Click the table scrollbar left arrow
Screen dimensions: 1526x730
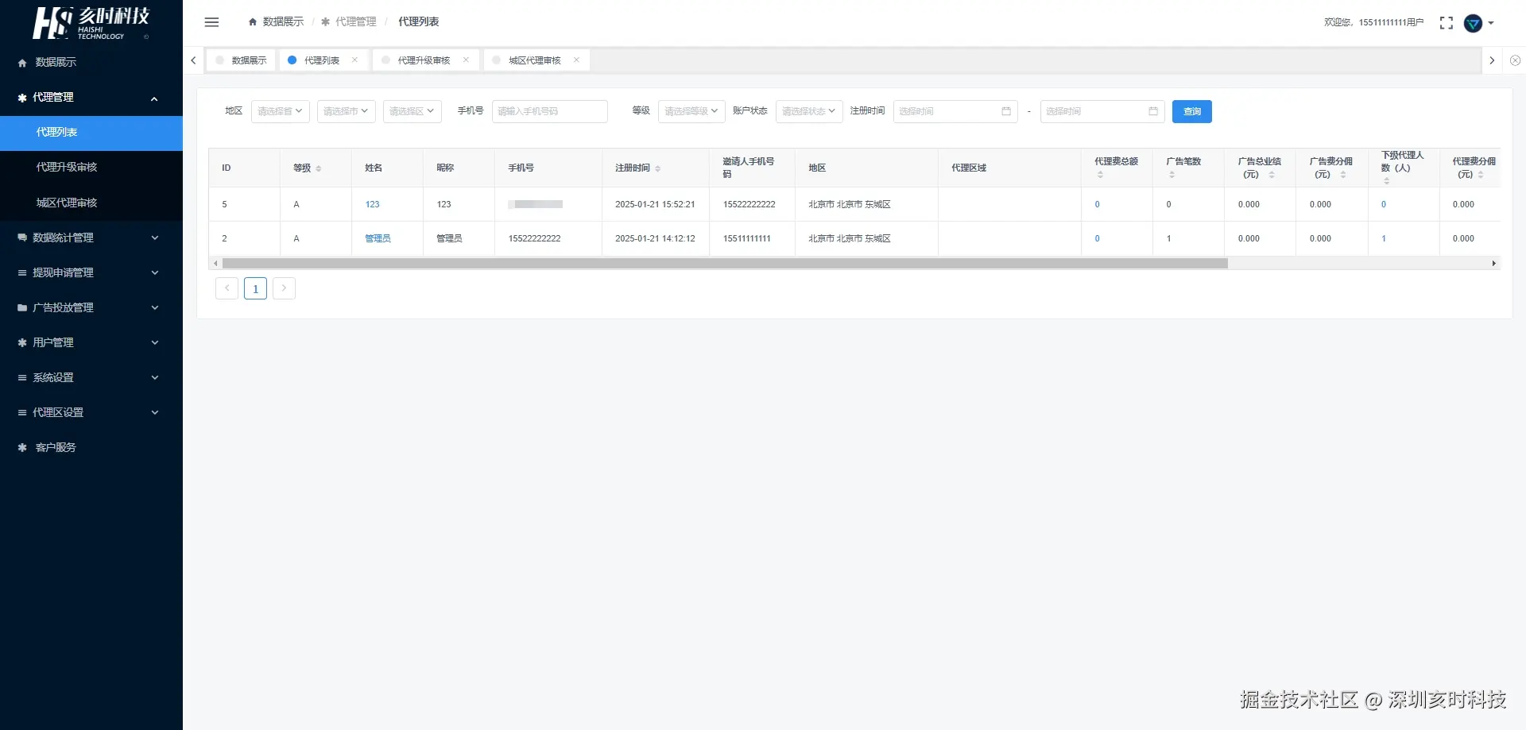(x=215, y=263)
